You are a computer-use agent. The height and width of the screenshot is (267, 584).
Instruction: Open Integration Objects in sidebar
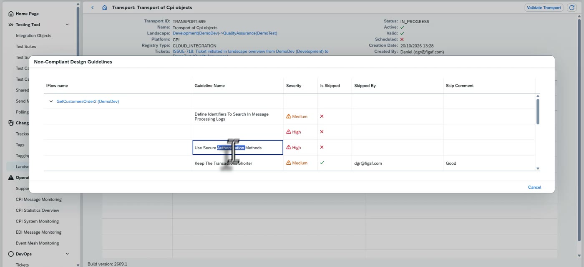(x=33, y=36)
